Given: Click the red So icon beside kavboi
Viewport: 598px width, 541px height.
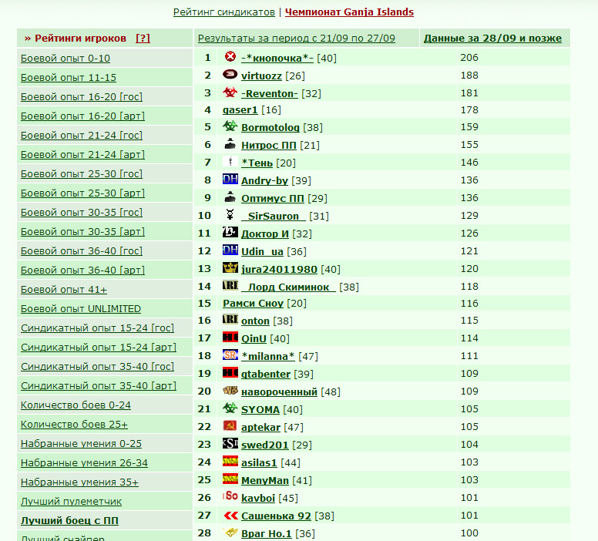Looking at the screenshot, I should [230, 496].
